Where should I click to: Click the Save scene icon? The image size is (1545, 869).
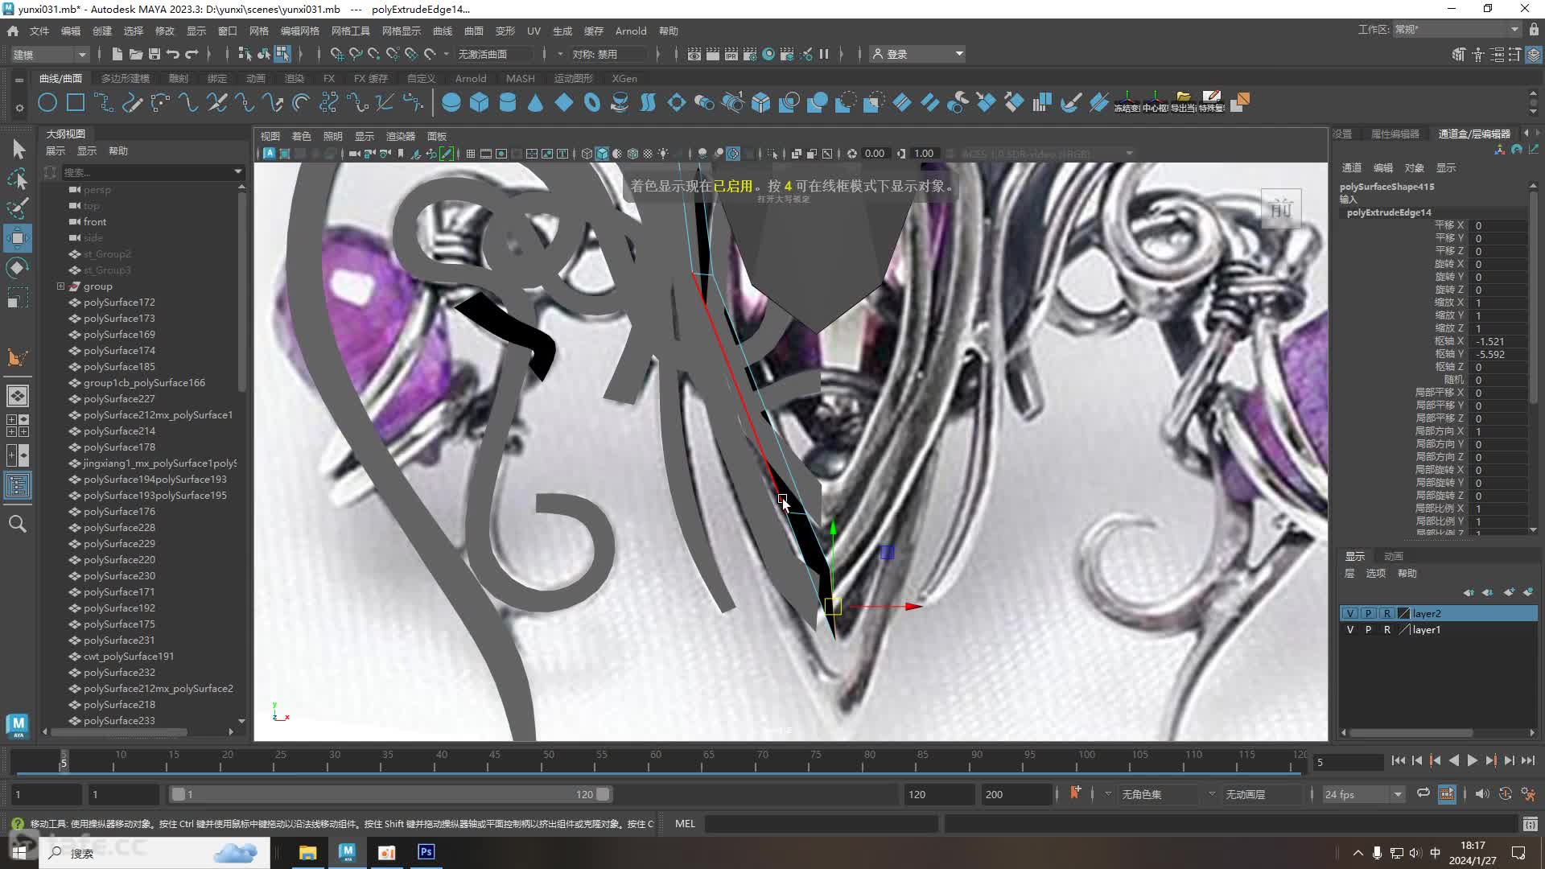pos(154,54)
